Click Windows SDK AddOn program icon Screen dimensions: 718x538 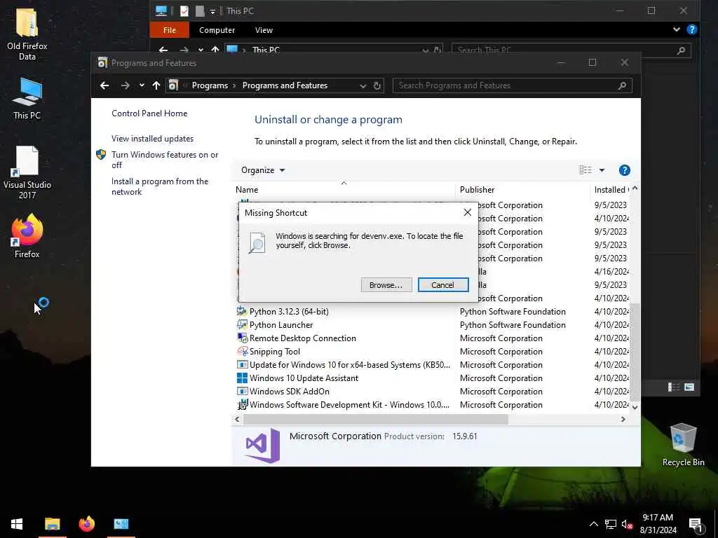tap(242, 391)
